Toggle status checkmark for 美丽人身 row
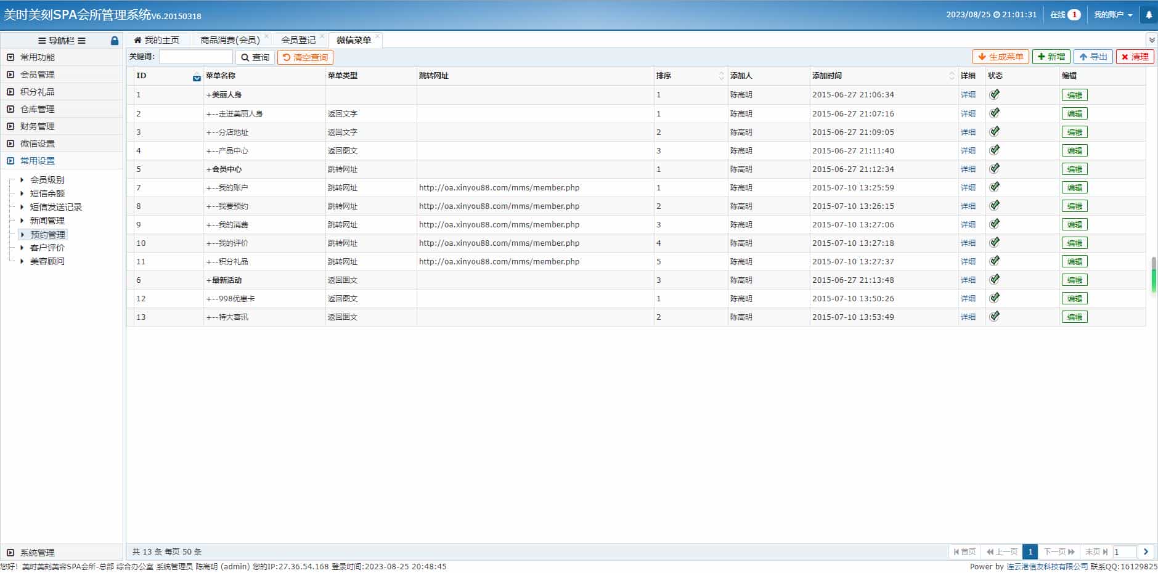 coord(994,94)
